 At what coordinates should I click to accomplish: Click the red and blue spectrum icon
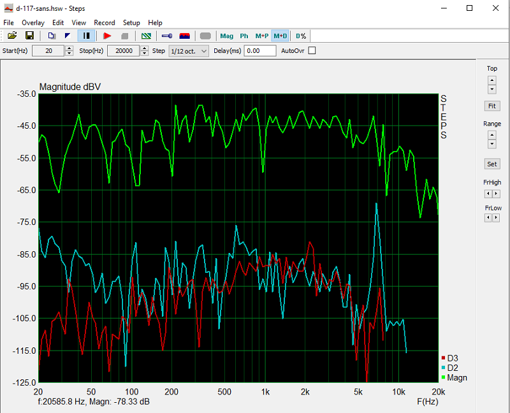[x=184, y=36]
